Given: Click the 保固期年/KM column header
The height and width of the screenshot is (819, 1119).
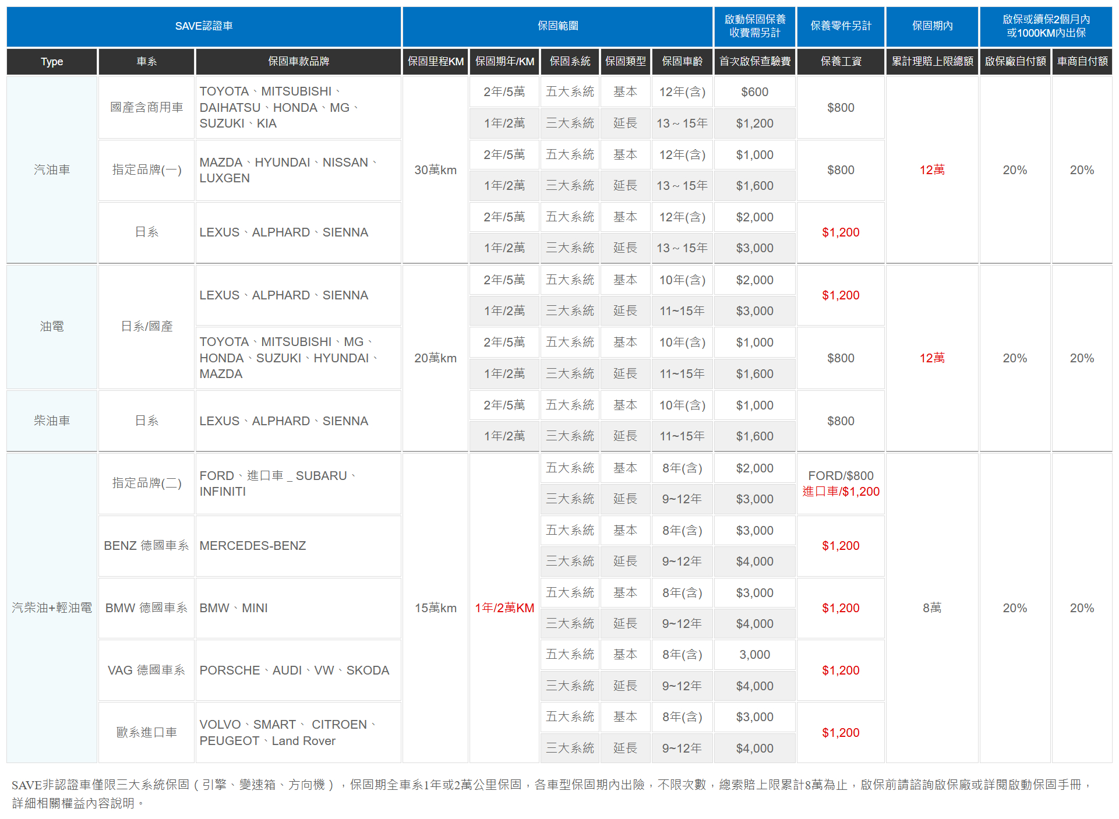Looking at the screenshot, I should pos(504,62).
